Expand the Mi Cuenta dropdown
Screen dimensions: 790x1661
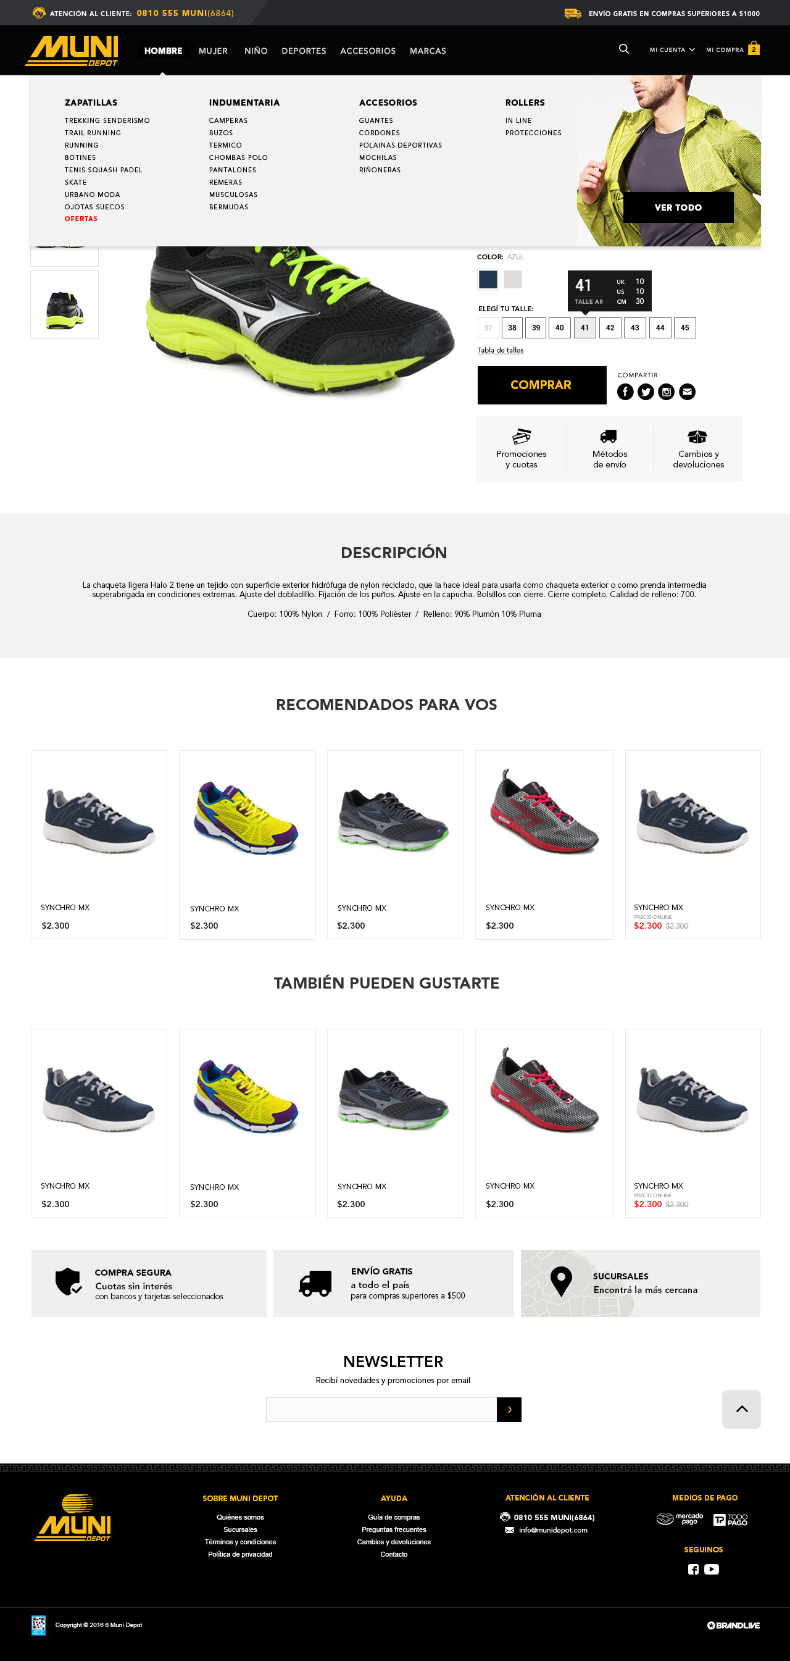coord(672,49)
